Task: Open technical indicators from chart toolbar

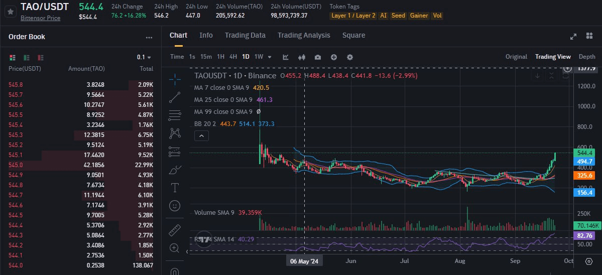Action: point(286,57)
